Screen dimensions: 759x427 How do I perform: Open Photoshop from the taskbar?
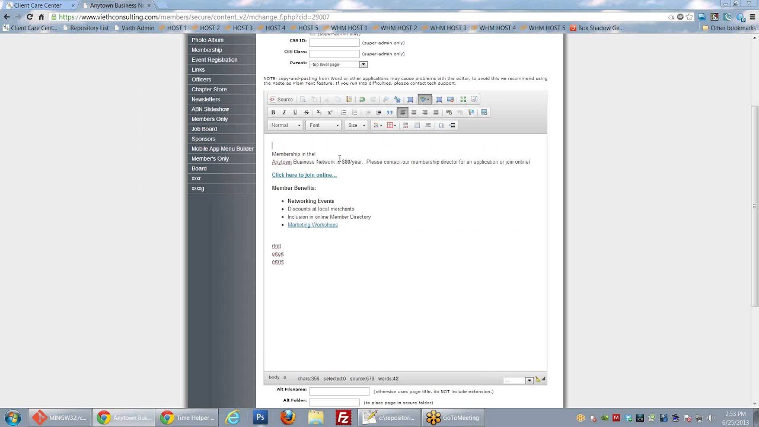[x=260, y=418]
